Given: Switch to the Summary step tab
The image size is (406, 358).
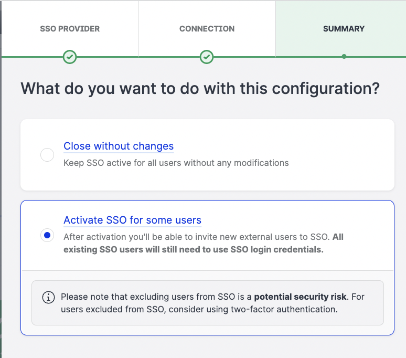Looking at the screenshot, I should 344,29.
